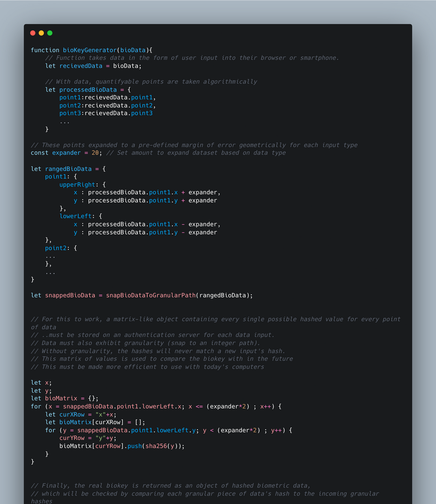This screenshot has height=504, width=436.
Task: Click the red close window dot
Action: (33, 33)
